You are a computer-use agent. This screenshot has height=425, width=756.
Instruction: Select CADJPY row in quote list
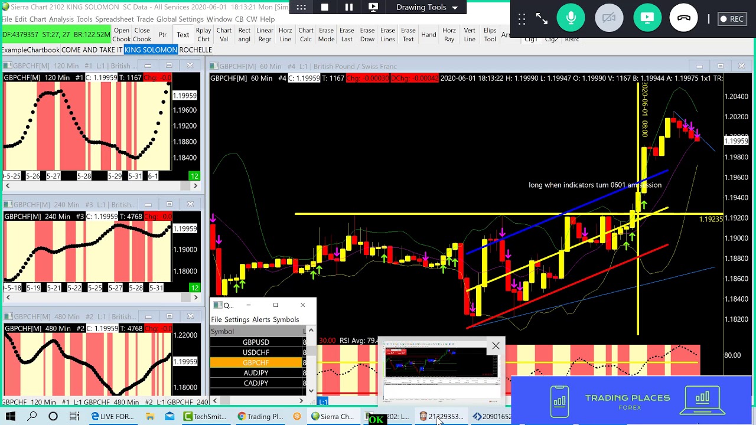[256, 383]
